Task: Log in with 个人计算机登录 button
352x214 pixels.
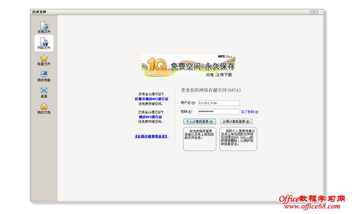Action: [x=200, y=121]
